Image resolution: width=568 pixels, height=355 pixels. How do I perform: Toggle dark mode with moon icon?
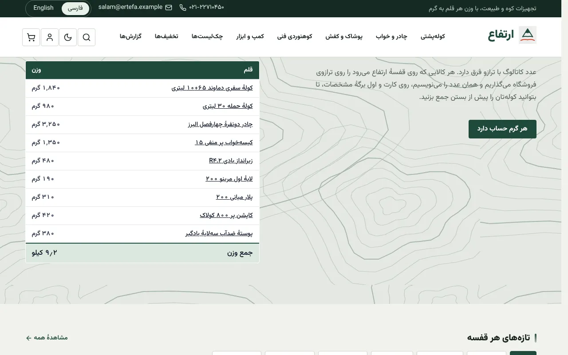pos(68,37)
